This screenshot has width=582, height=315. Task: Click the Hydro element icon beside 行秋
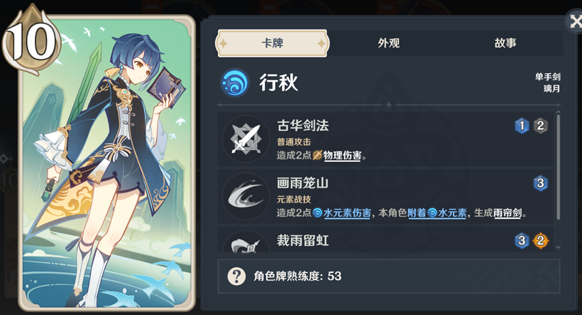(x=235, y=82)
